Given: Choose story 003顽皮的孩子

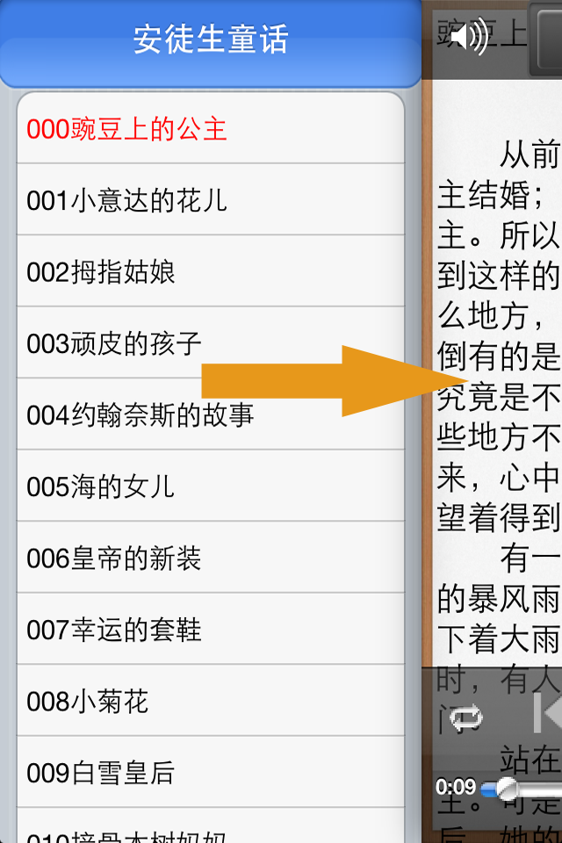Looking at the screenshot, I should pyautogui.click(x=210, y=342).
